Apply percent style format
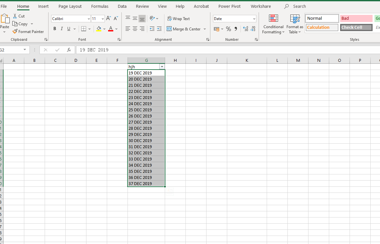Viewport: 380px width, 244px height. pos(228,29)
